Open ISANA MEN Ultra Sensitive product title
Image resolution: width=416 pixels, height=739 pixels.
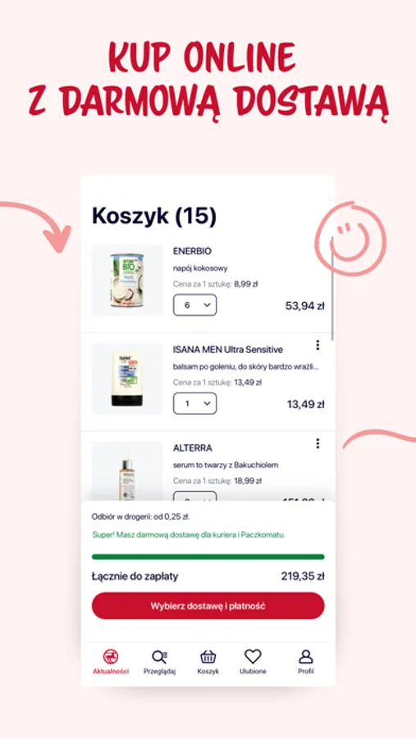coord(228,350)
